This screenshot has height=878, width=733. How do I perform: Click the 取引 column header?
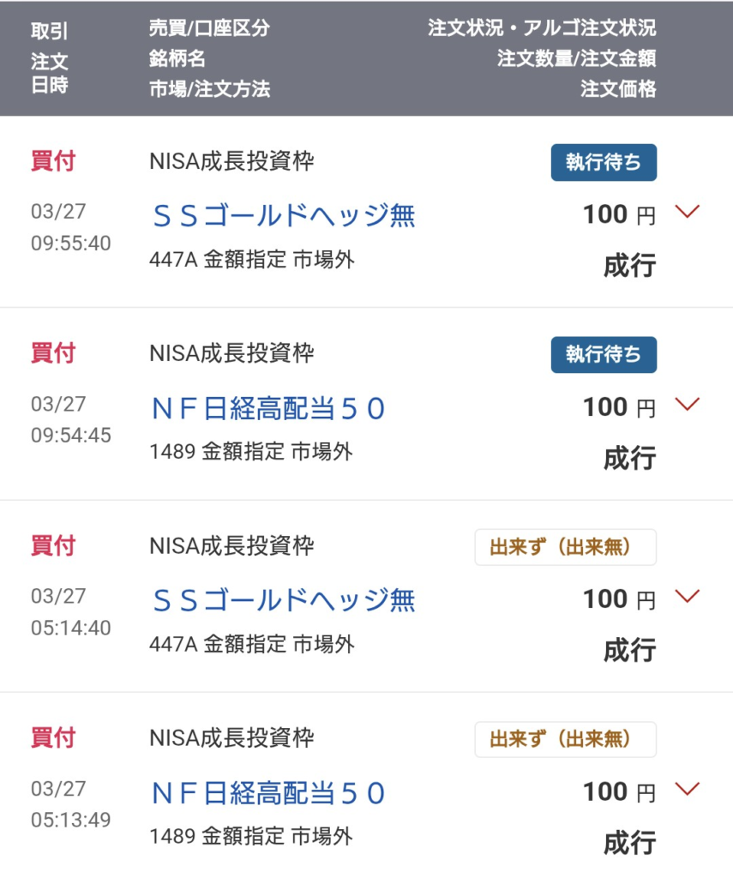(x=50, y=32)
